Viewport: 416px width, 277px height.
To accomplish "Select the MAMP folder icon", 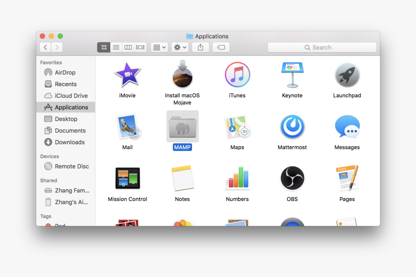I will (182, 127).
